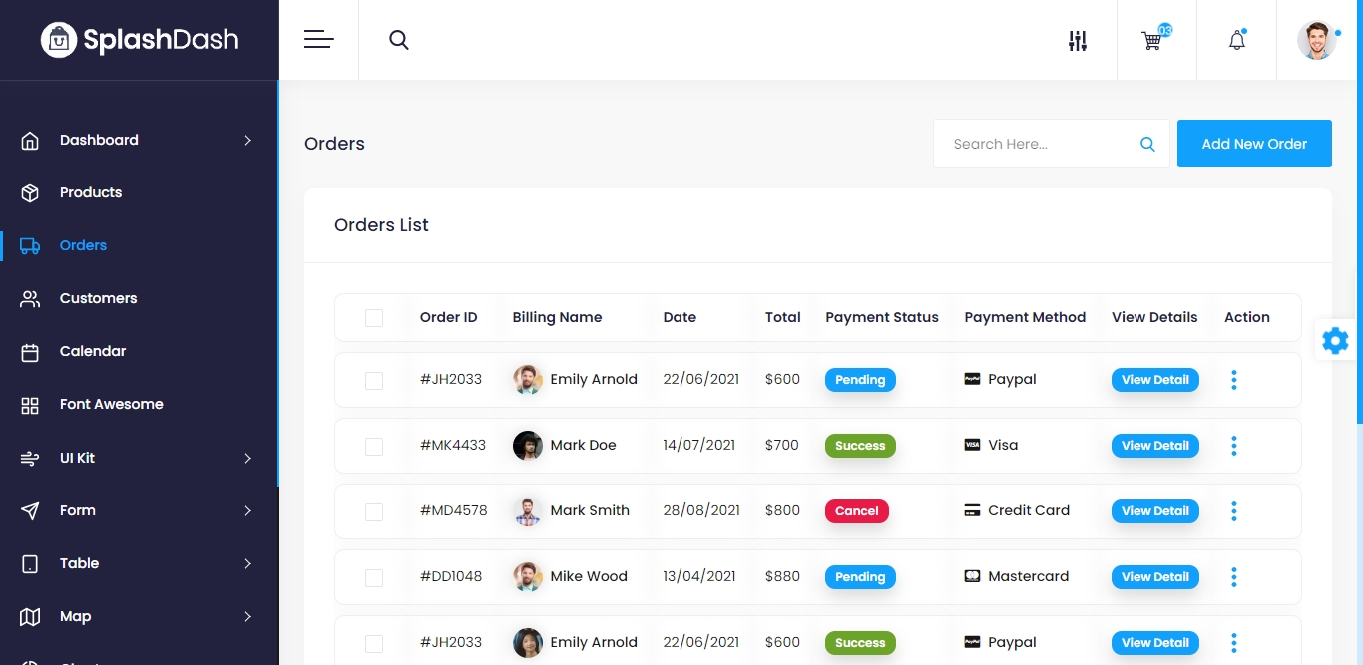Screen dimensions: 1363x665
Task: Toggle the select-all checkbox in table header
Action: (x=374, y=318)
